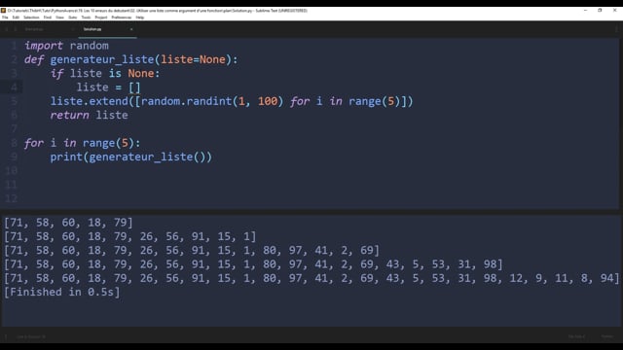Open the Find menu
The image size is (623, 350).
point(48,17)
